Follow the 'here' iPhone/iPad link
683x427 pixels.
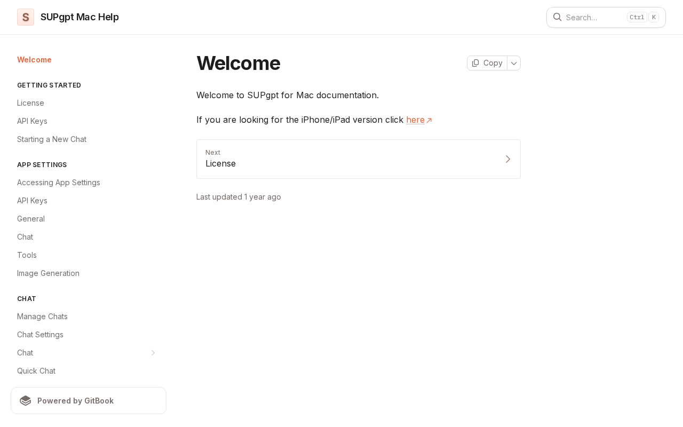point(415,120)
